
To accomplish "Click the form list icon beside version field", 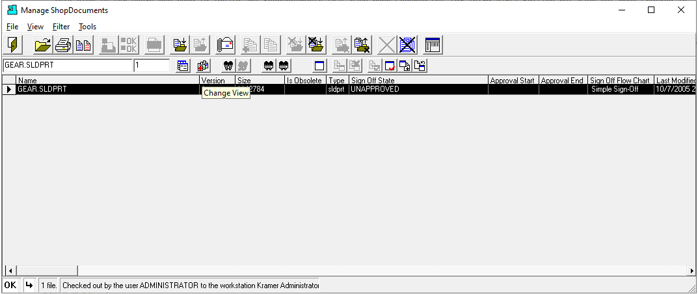I will tap(183, 66).
